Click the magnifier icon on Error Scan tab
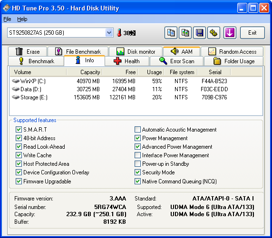Viewport: 272px width, 238px height. [x=163, y=61]
